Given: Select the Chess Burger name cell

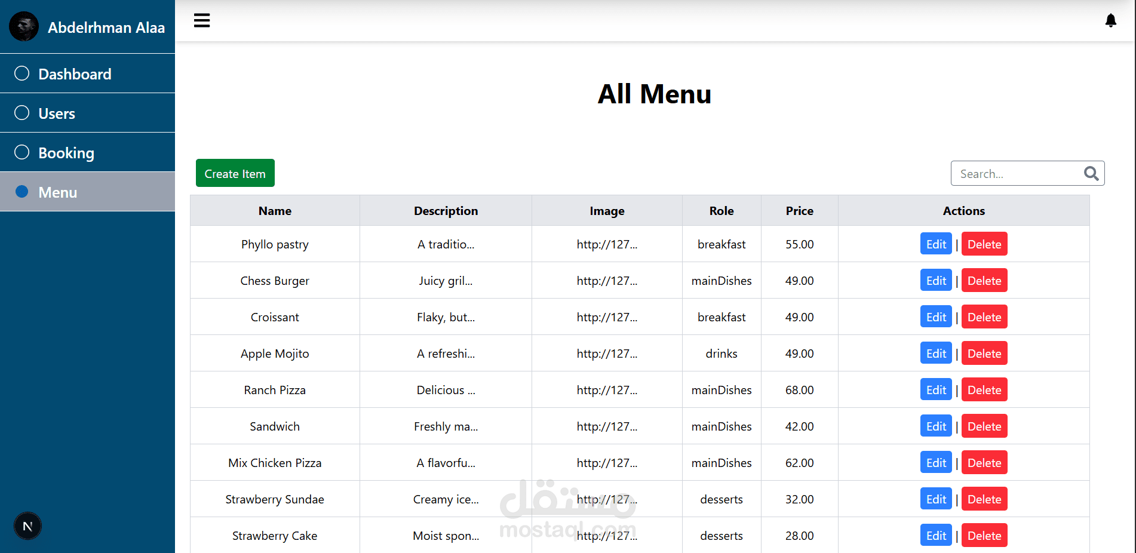Looking at the screenshot, I should point(275,280).
